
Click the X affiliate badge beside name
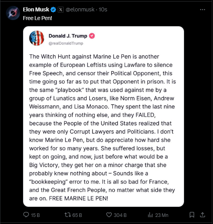[x=61, y=10]
